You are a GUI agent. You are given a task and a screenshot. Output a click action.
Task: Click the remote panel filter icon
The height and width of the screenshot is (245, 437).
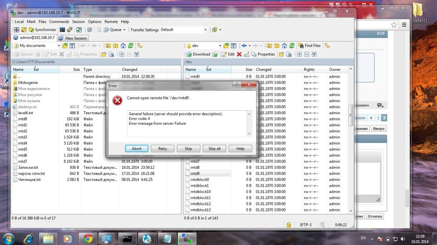(x=234, y=46)
